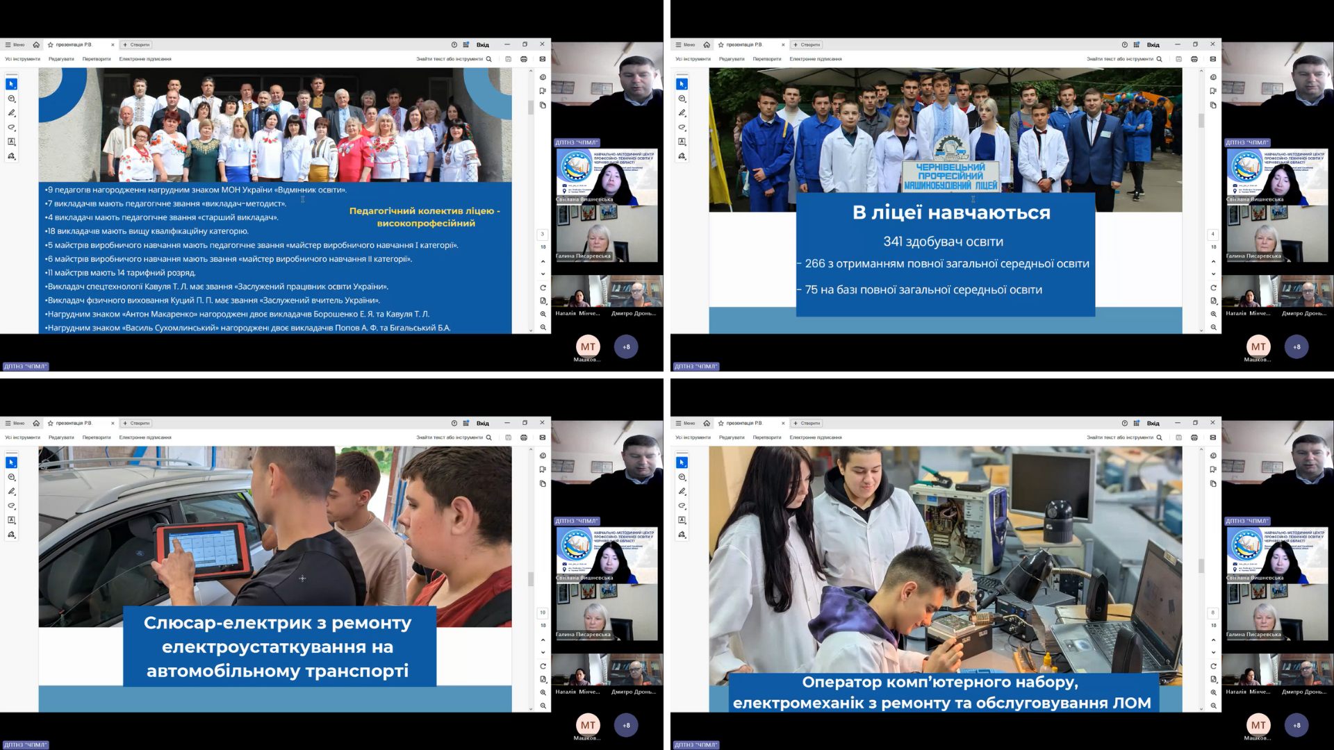Select the arrow tool in the page 3 window
1334x750 pixels.
(11, 84)
